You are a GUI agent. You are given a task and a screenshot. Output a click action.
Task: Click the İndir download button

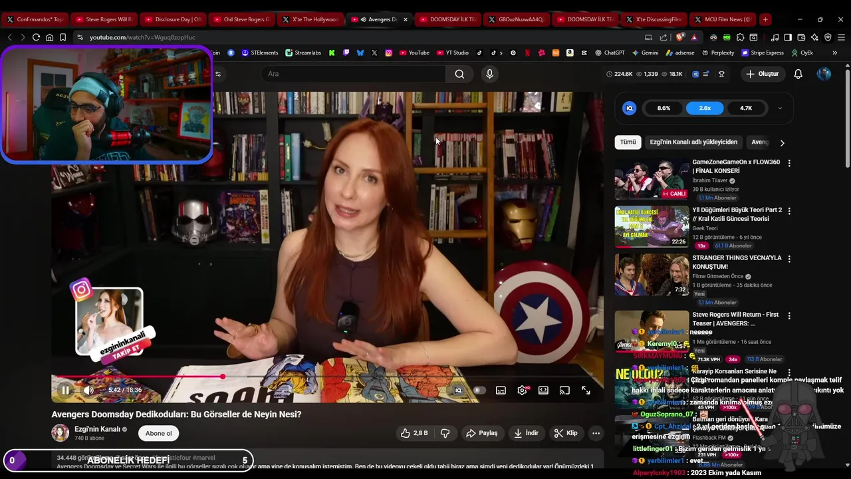[x=526, y=433]
